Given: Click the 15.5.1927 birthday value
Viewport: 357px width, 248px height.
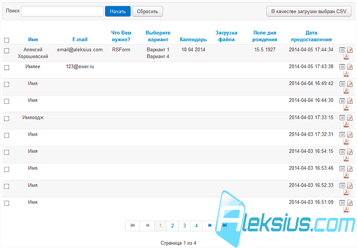Looking at the screenshot, I should click(265, 49).
